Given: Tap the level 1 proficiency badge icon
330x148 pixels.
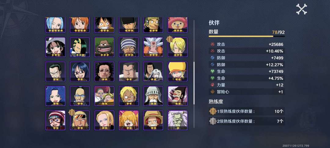Looking at the screenshot, I should coord(213,111).
